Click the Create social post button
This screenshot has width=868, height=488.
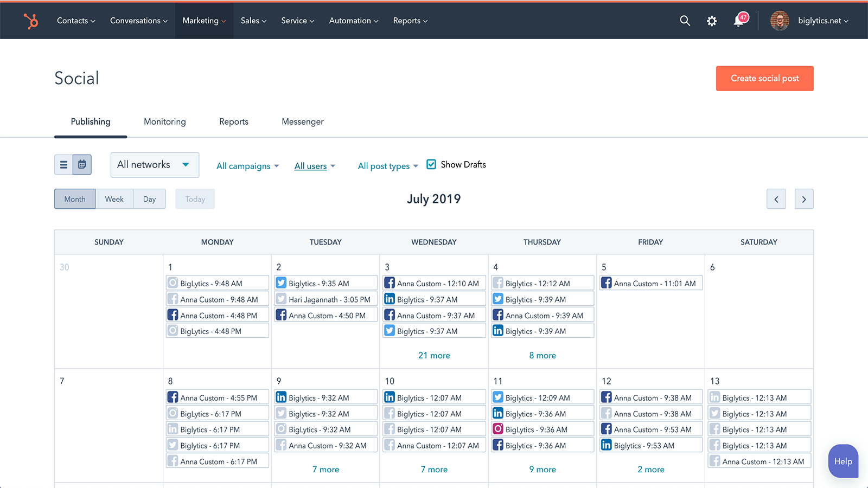pos(764,78)
